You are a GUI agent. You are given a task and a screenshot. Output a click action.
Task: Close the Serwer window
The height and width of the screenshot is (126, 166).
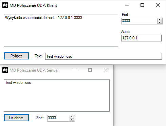pos(106,70)
